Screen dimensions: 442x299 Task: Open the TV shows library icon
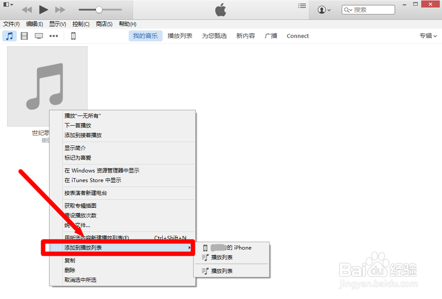click(39, 36)
